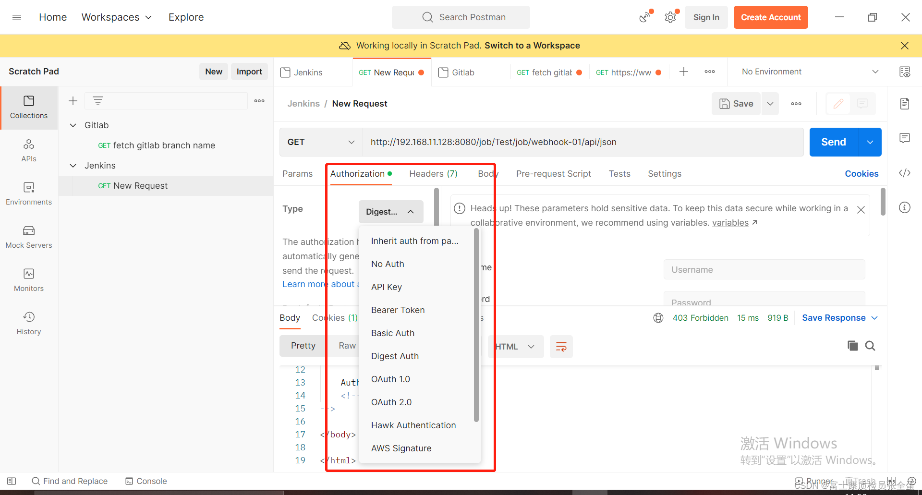Switch to the Headers (7) tab
Viewport: 922px width, 495px height.
click(433, 174)
